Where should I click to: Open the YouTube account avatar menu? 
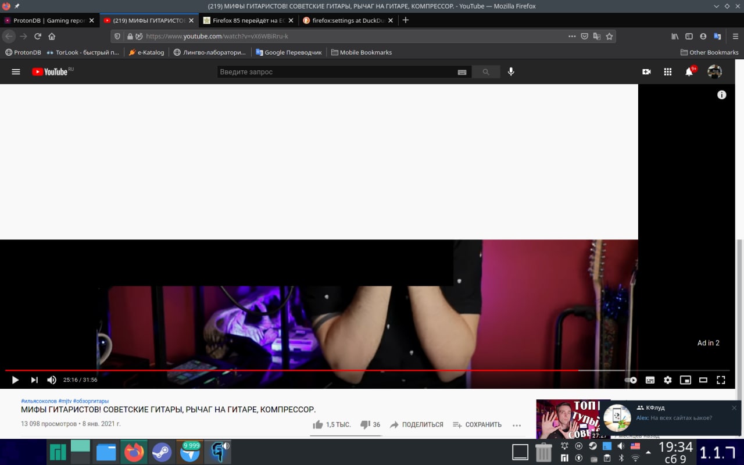tap(714, 71)
